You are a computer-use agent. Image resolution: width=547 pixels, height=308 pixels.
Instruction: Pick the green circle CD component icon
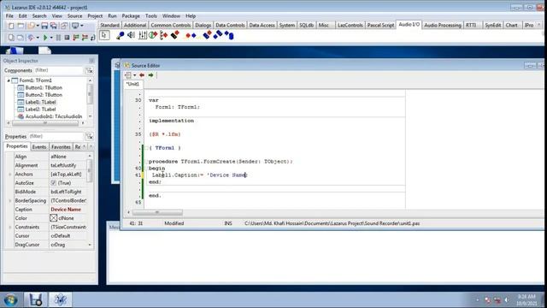tap(153, 35)
